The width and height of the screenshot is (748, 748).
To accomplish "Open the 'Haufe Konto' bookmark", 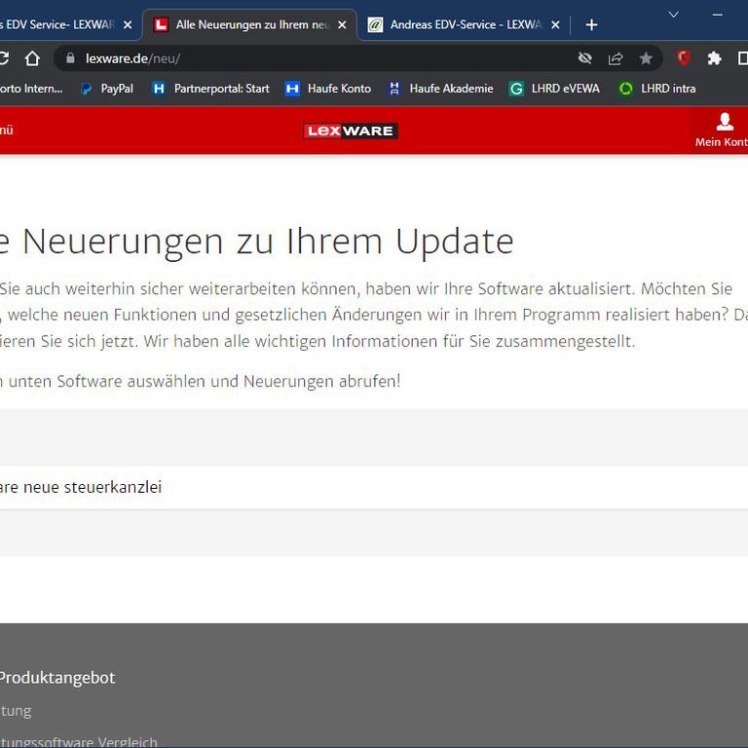I will tap(328, 89).
